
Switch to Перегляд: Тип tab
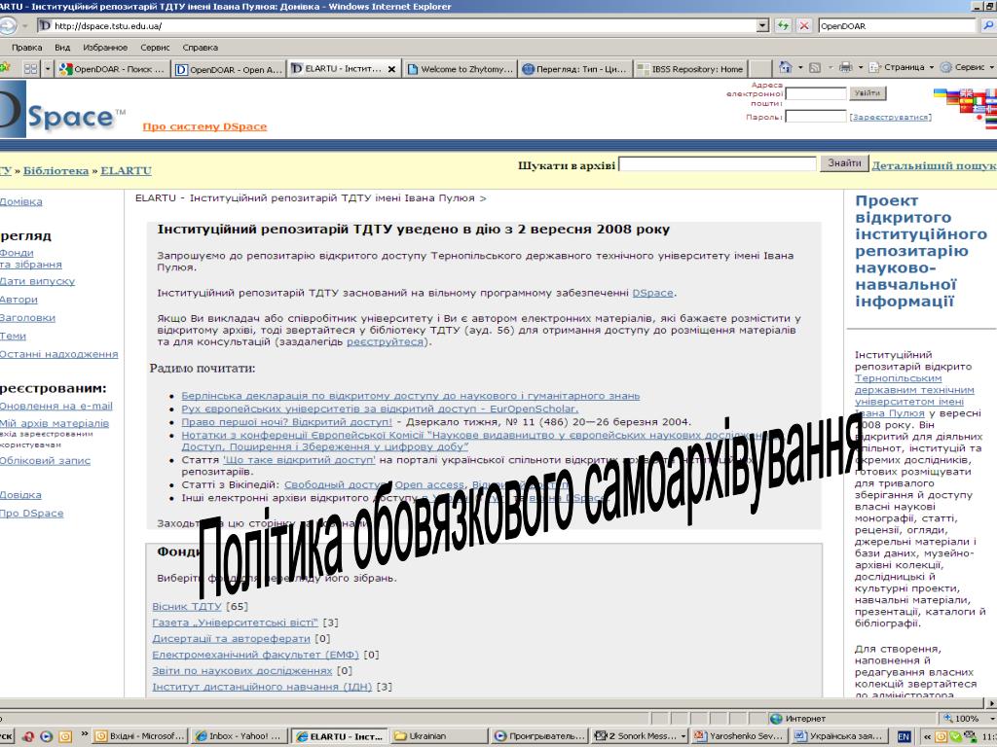click(x=575, y=69)
